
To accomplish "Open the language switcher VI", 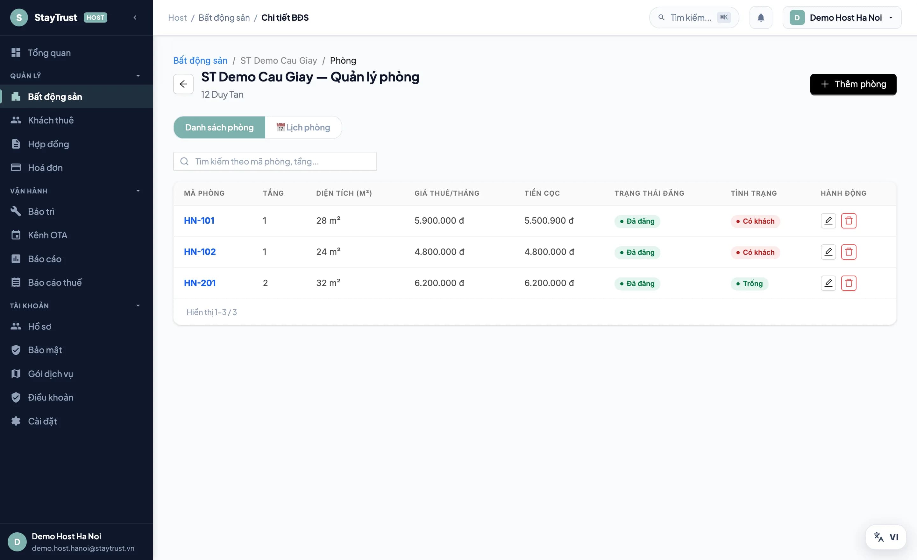I will point(886,537).
